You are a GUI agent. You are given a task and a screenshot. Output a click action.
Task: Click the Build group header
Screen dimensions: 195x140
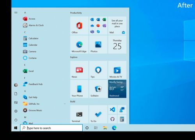(x=73, y=101)
